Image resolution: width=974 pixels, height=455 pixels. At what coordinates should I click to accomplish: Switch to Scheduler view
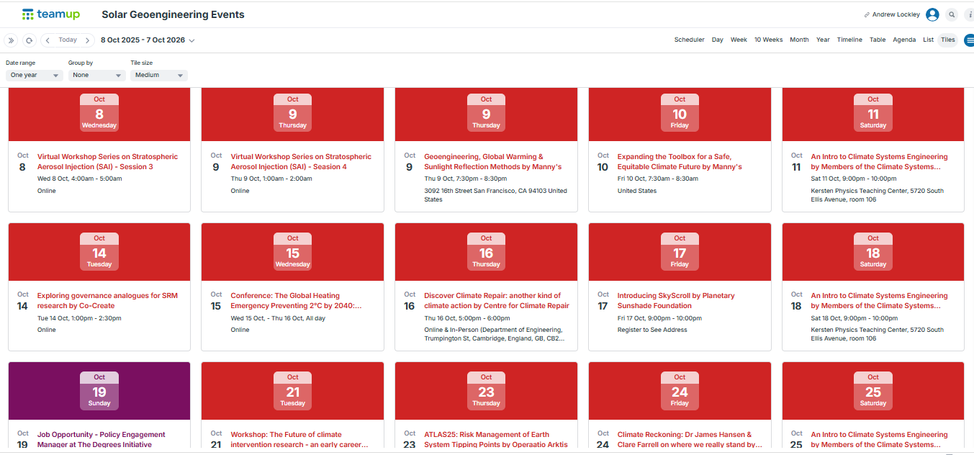tap(689, 40)
